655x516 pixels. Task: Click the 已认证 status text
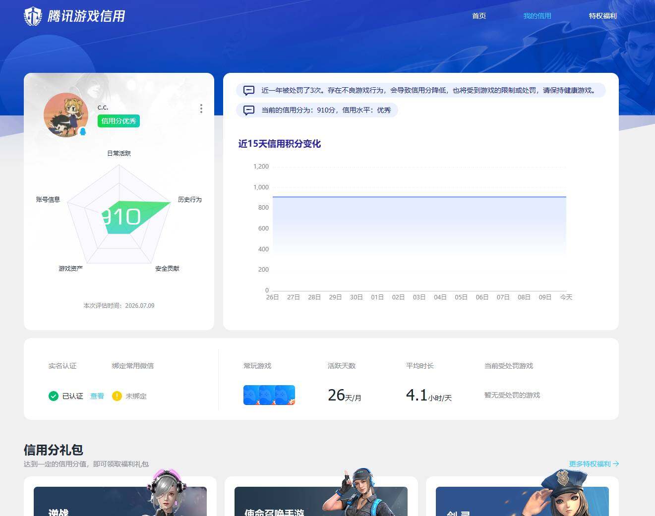tap(73, 396)
